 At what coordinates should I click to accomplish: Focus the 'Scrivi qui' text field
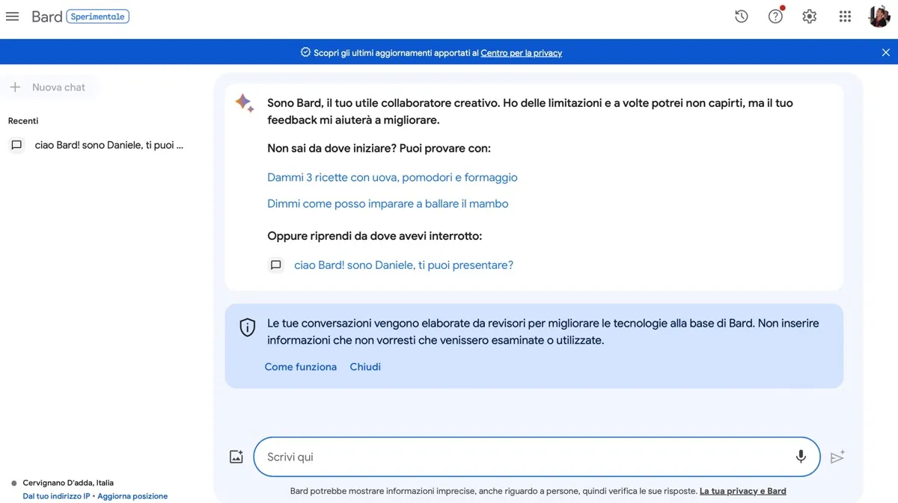(524, 457)
